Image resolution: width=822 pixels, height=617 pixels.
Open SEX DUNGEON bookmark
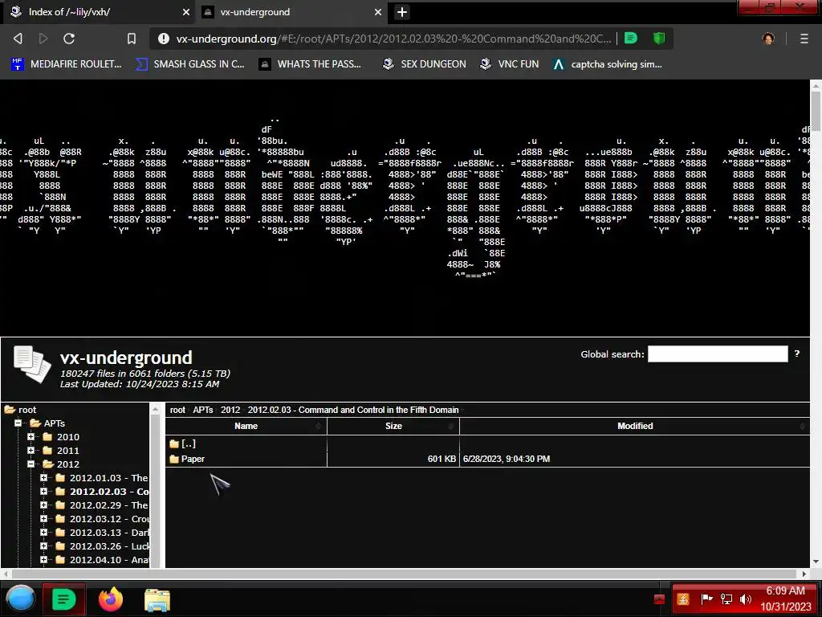[x=425, y=64]
